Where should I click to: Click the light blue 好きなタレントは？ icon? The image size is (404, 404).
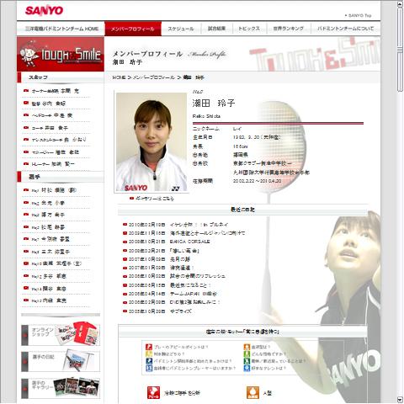[247, 368]
